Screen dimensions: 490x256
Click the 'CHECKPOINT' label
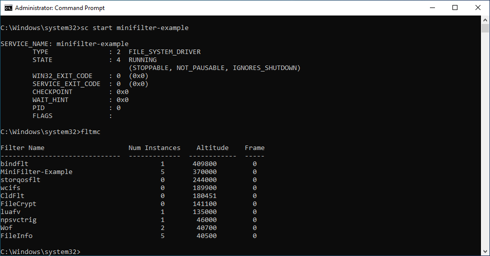tap(53, 92)
